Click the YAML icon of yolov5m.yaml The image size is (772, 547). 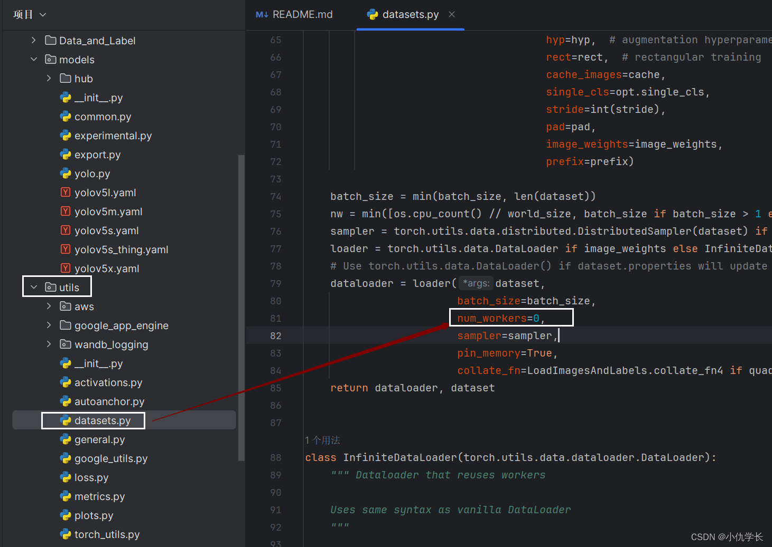pos(66,212)
